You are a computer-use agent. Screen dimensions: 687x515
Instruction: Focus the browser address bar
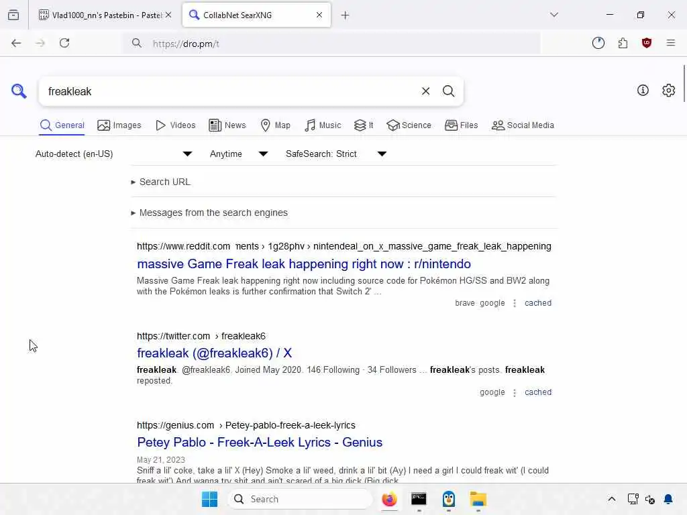click(x=331, y=44)
